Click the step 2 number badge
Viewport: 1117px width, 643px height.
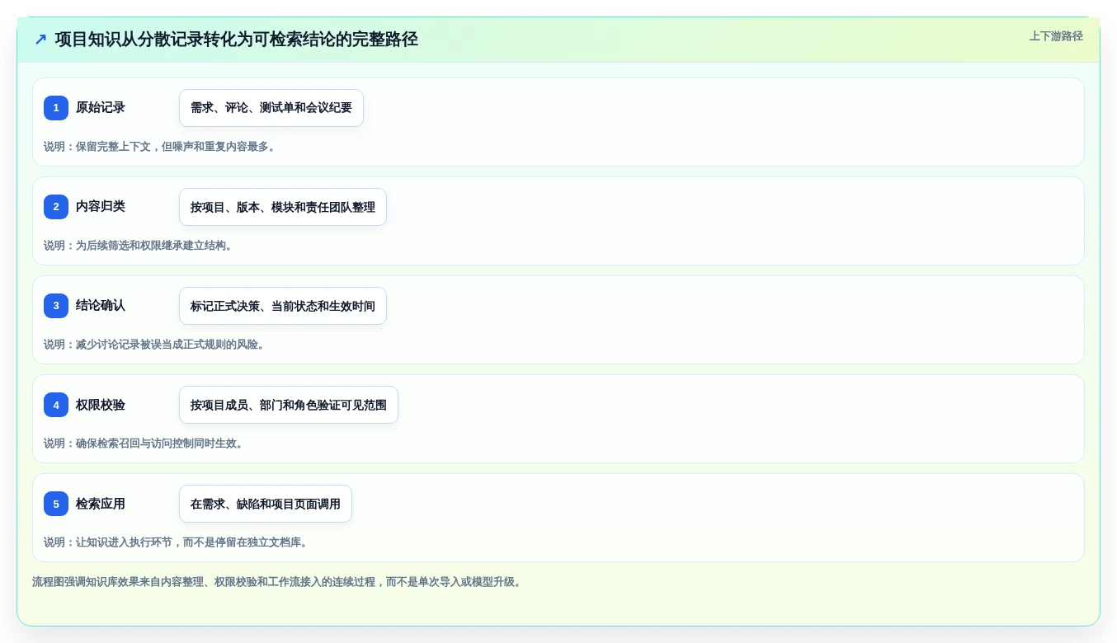[x=56, y=207]
